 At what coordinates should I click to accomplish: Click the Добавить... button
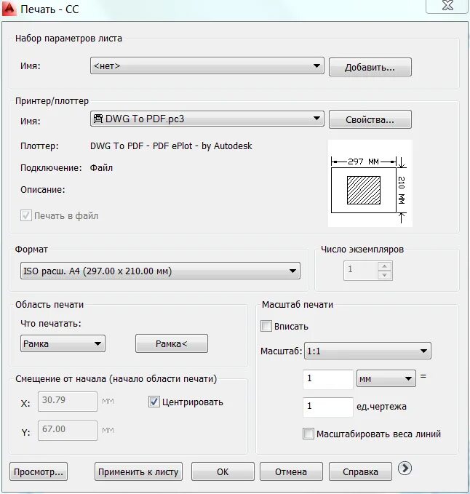coord(370,67)
